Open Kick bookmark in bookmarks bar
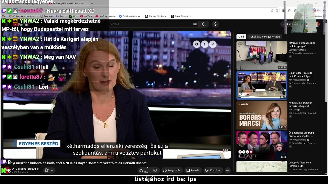Viewport: 328px width, 184px height. pyautogui.click(x=73, y=16)
